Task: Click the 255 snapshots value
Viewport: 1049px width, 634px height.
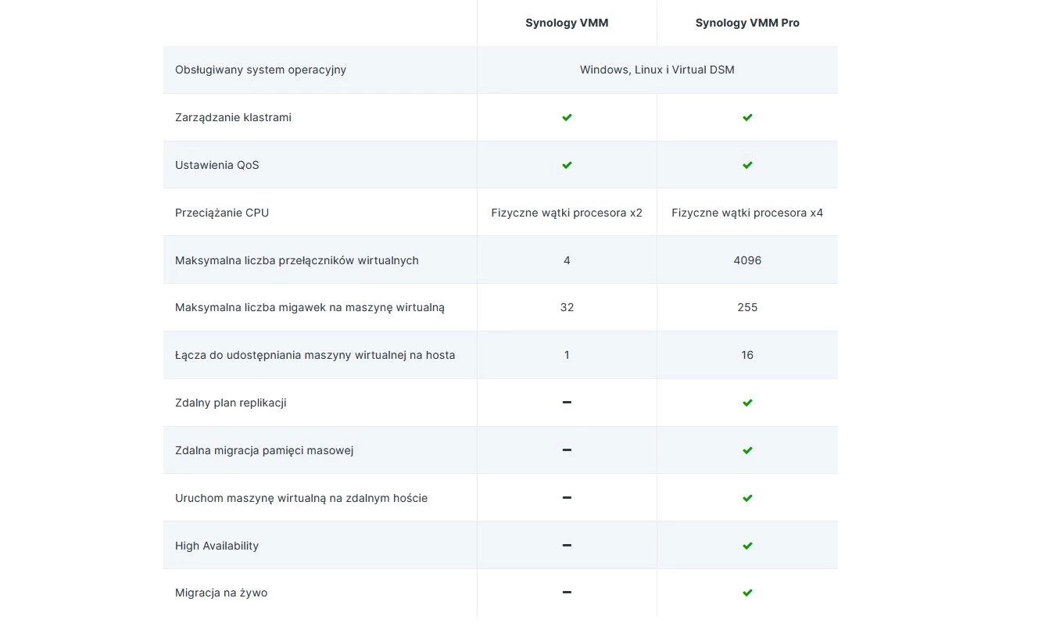Action: 747,307
